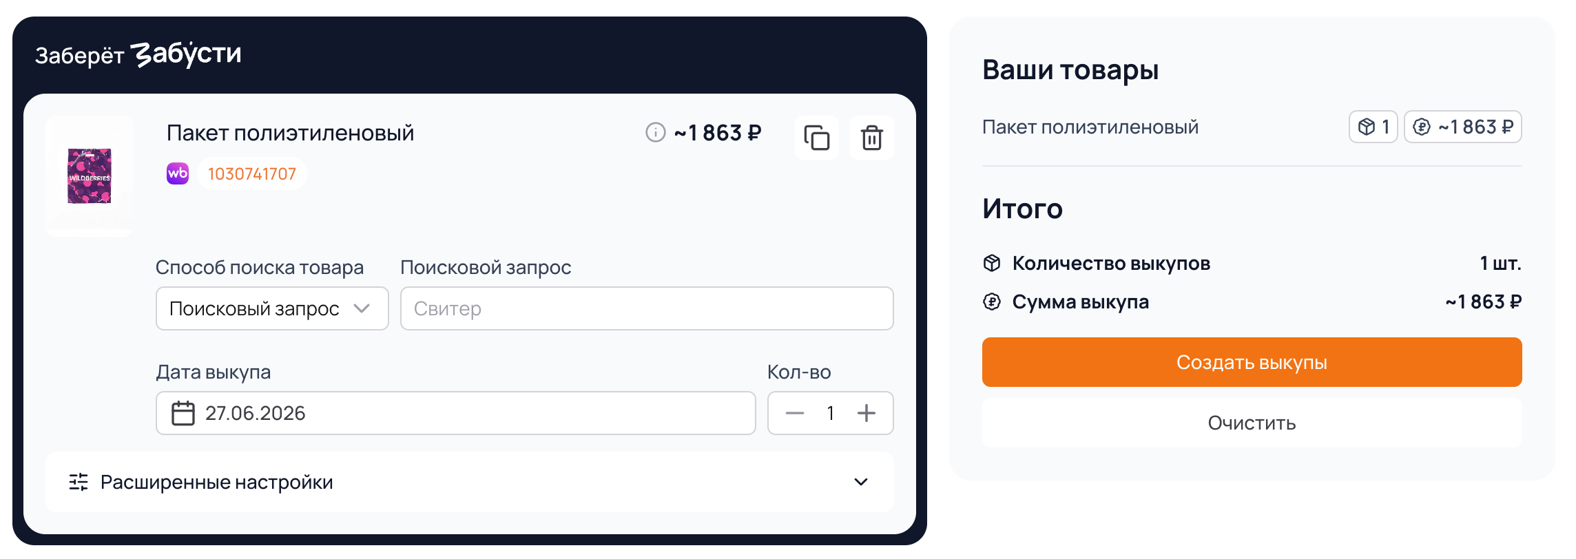Decrease quantity with the minus button
The width and height of the screenshot is (1576, 559).
tap(795, 413)
